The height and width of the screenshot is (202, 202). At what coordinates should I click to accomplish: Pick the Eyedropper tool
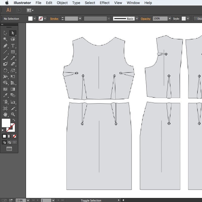[5, 95]
